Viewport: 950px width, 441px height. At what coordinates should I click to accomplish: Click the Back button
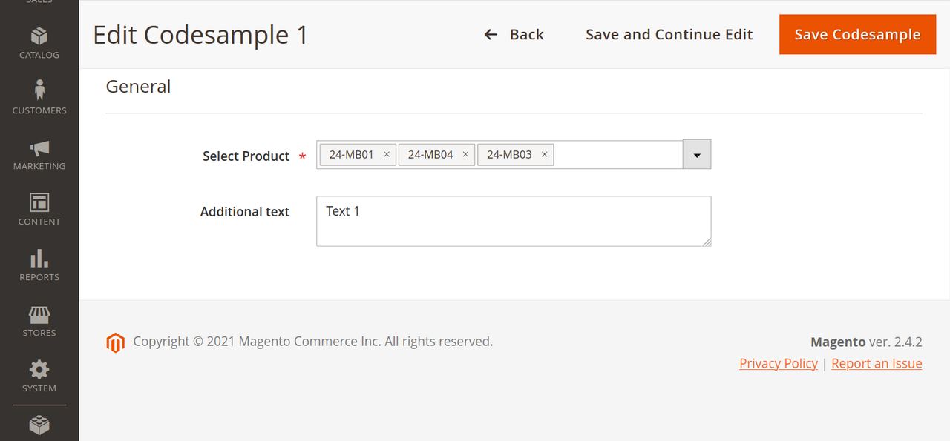(514, 35)
